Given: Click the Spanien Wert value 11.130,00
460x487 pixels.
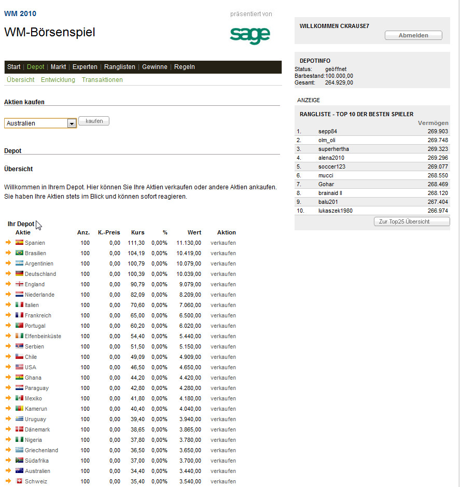Looking at the screenshot, I should pyautogui.click(x=189, y=243).
